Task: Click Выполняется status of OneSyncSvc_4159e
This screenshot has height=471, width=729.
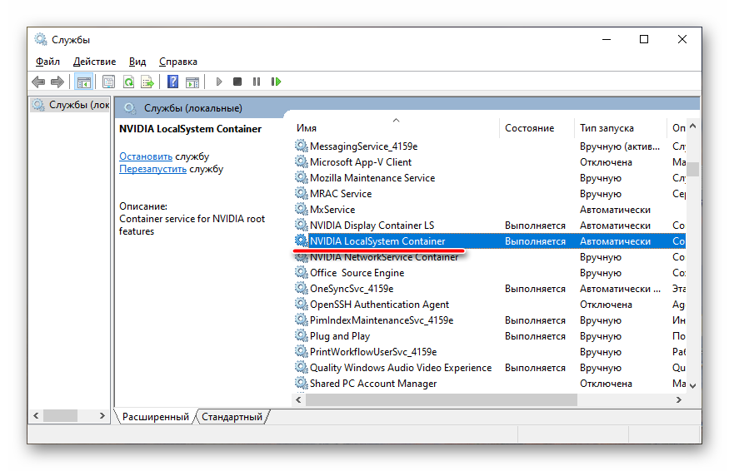Action: 535,289
